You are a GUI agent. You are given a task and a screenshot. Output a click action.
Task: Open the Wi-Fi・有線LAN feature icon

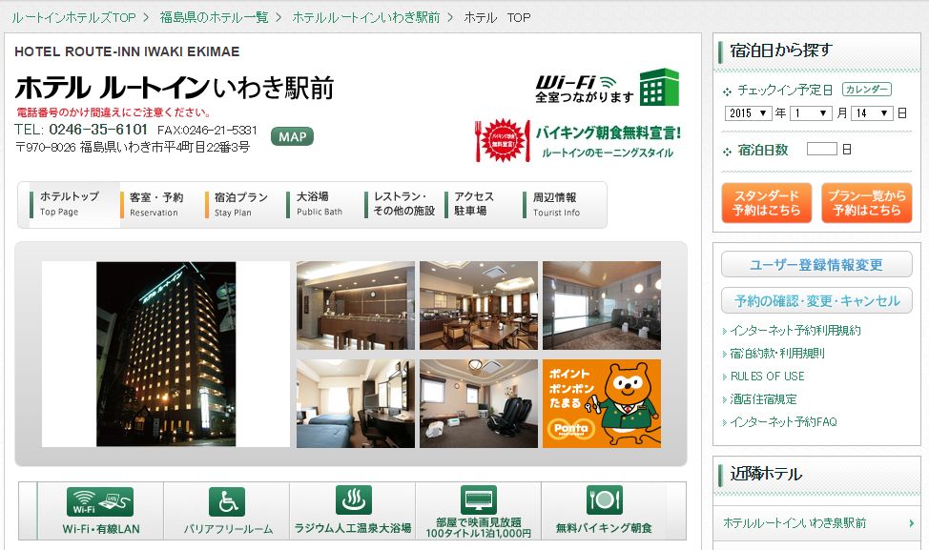pyautogui.click(x=100, y=502)
